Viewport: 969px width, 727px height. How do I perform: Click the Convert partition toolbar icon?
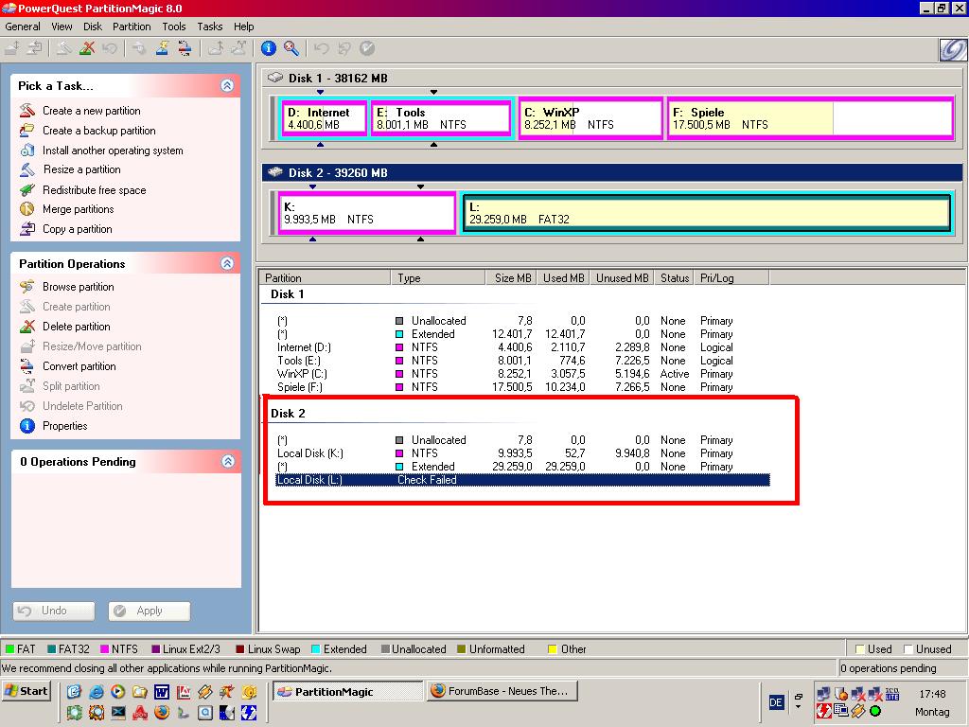[185, 48]
